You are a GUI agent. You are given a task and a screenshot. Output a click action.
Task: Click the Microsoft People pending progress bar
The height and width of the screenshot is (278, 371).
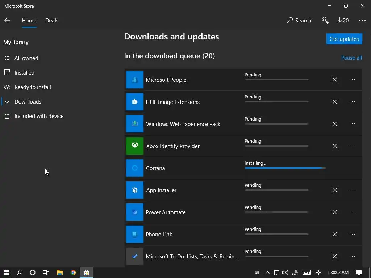coord(276,80)
